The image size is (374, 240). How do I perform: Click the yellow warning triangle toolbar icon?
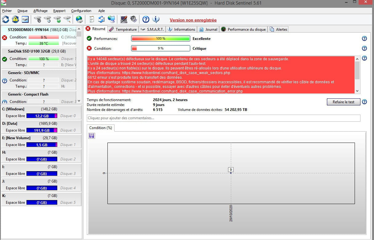15,19
